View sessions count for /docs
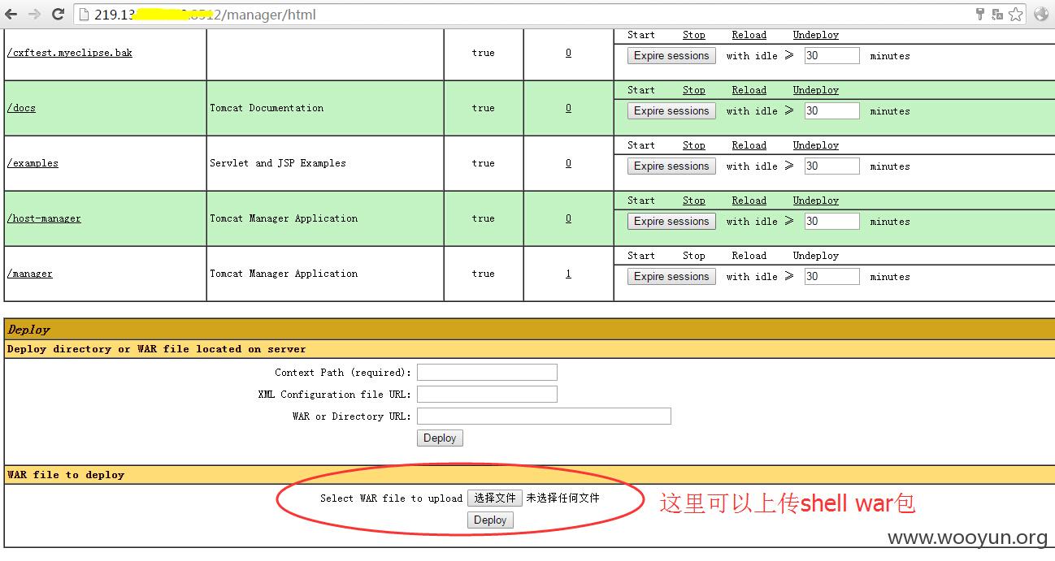The width and height of the screenshot is (1055, 561). [568, 108]
